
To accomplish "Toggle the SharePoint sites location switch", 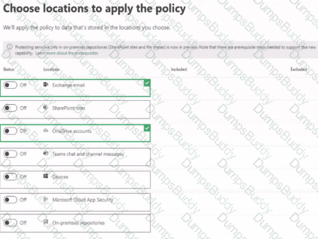I will [x=10, y=108].
